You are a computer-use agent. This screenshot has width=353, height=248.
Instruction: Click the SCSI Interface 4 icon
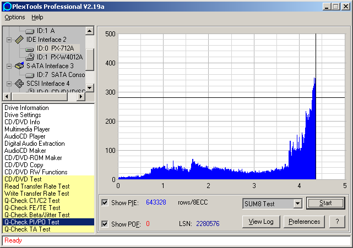[x=19, y=84]
